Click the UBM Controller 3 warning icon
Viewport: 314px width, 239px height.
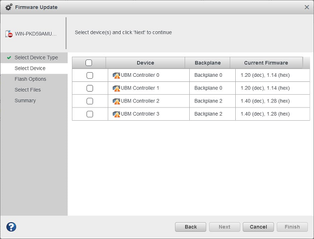click(117, 114)
